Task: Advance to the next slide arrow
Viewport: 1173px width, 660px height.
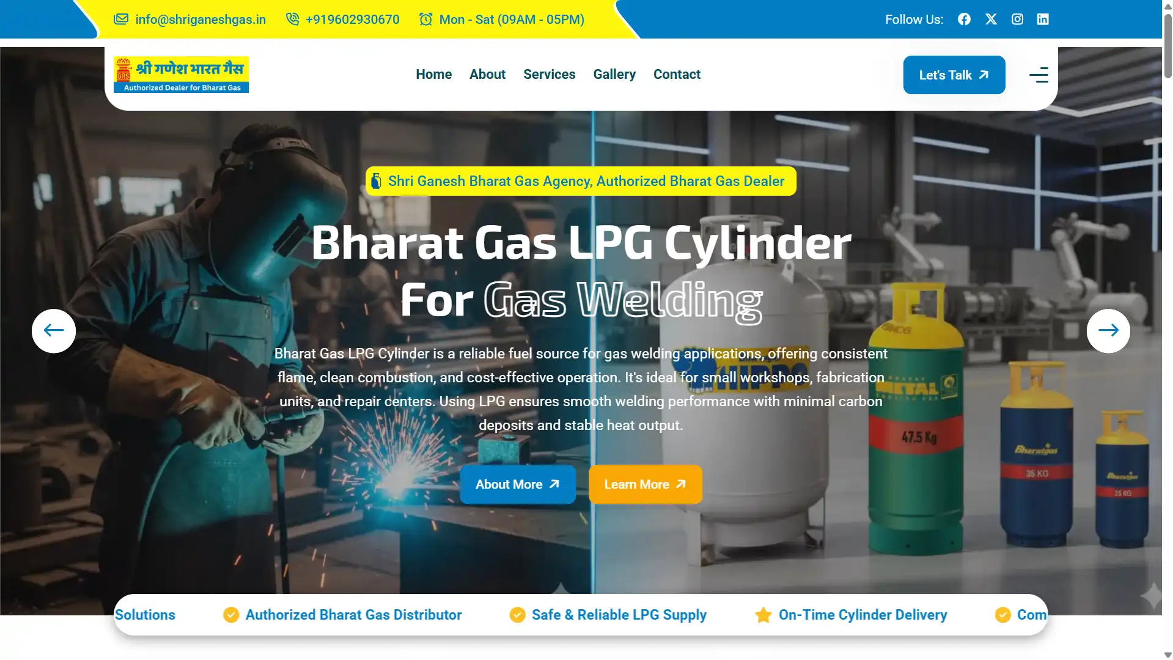Action: (1108, 331)
